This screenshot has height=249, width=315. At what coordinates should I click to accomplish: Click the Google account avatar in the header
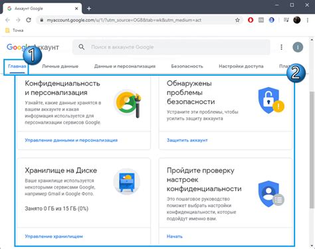(x=298, y=47)
